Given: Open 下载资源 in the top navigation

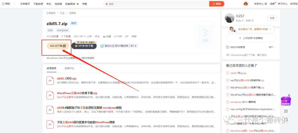Looking at the screenshot, I should [38, 4].
